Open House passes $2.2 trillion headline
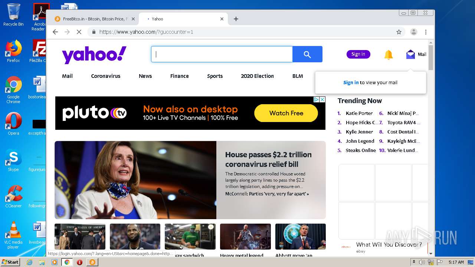This screenshot has height=267, width=475. click(x=268, y=159)
